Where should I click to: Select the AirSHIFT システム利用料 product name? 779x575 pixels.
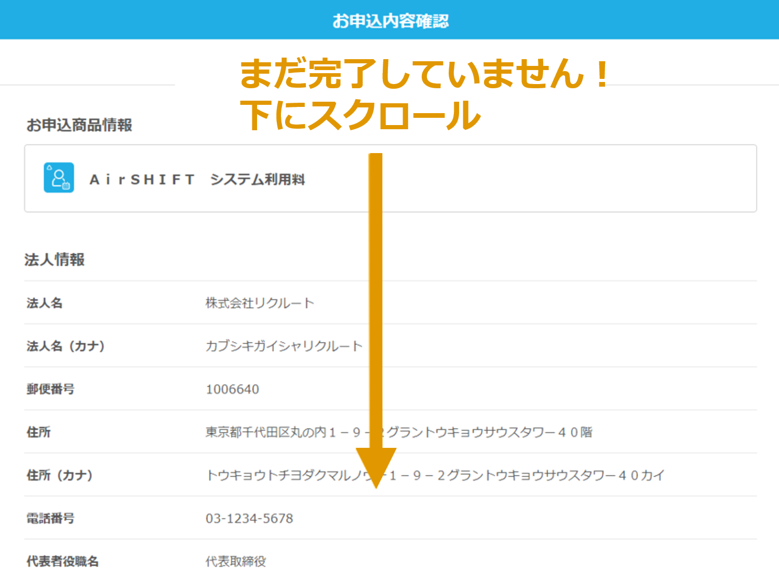click(x=197, y=180)
